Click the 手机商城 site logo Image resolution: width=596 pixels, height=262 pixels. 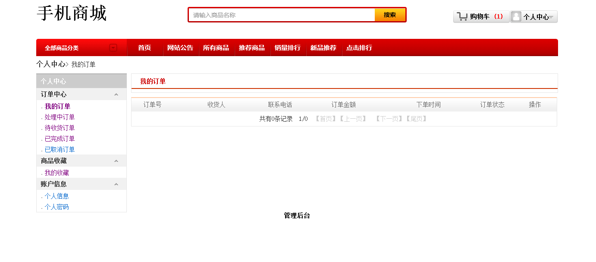point(72,13)
